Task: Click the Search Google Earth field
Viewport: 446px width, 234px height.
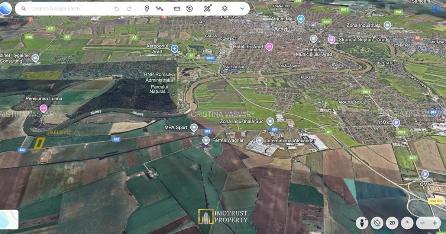Action: [x=67, y=9]
